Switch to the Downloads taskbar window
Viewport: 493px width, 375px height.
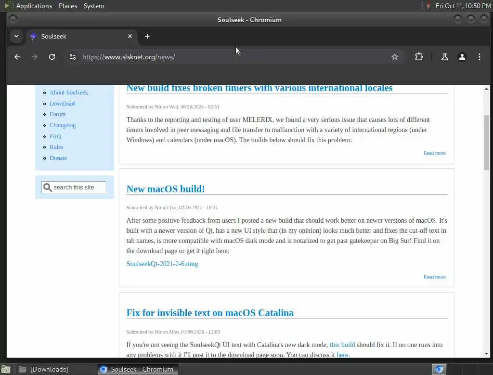click(44, 369)
